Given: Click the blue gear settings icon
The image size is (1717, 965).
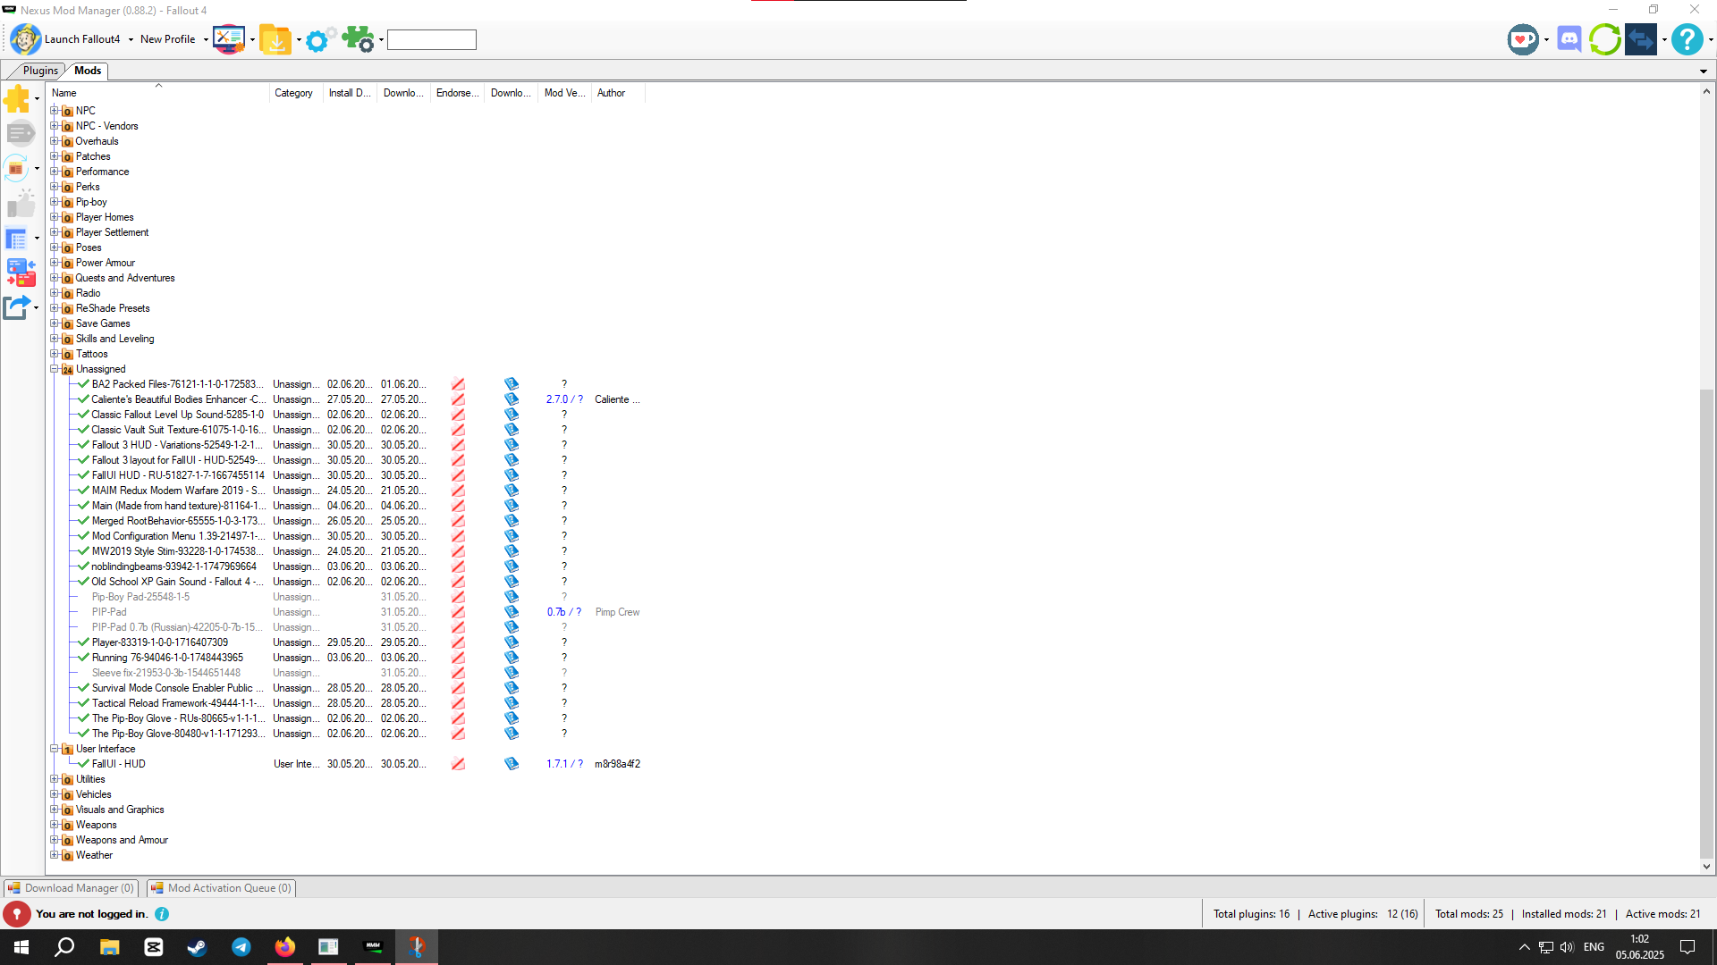Looking at the screenshot, I should pos(317,40).
